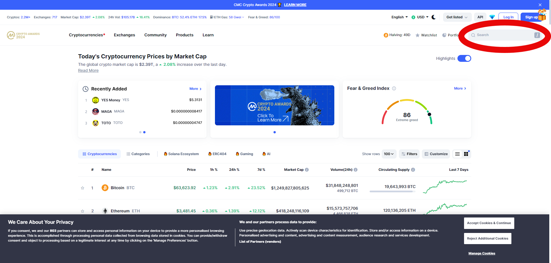
Task: Close the CMC Crypto Awards banner
Action: [540, 5]
